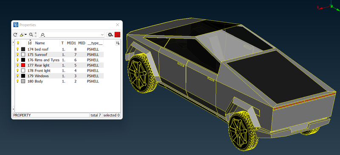The width and height of the screenshot is (340, 155).
Task: Toggle visibility lightbulb for Body
Action: [18, 81]
